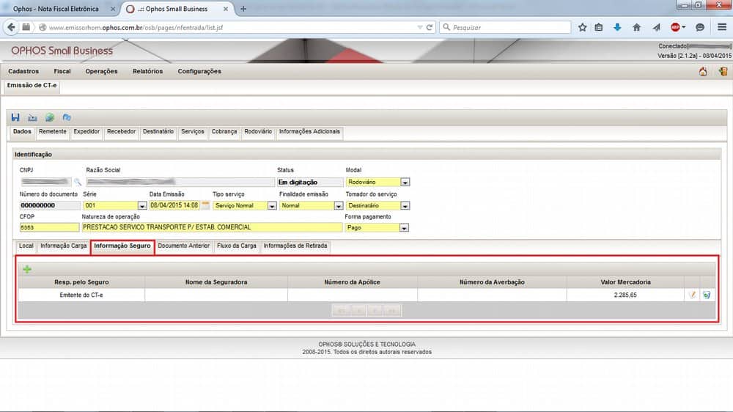
Task: Open the Tipo serviço dropdown
Action: click(x=272, y=205)
